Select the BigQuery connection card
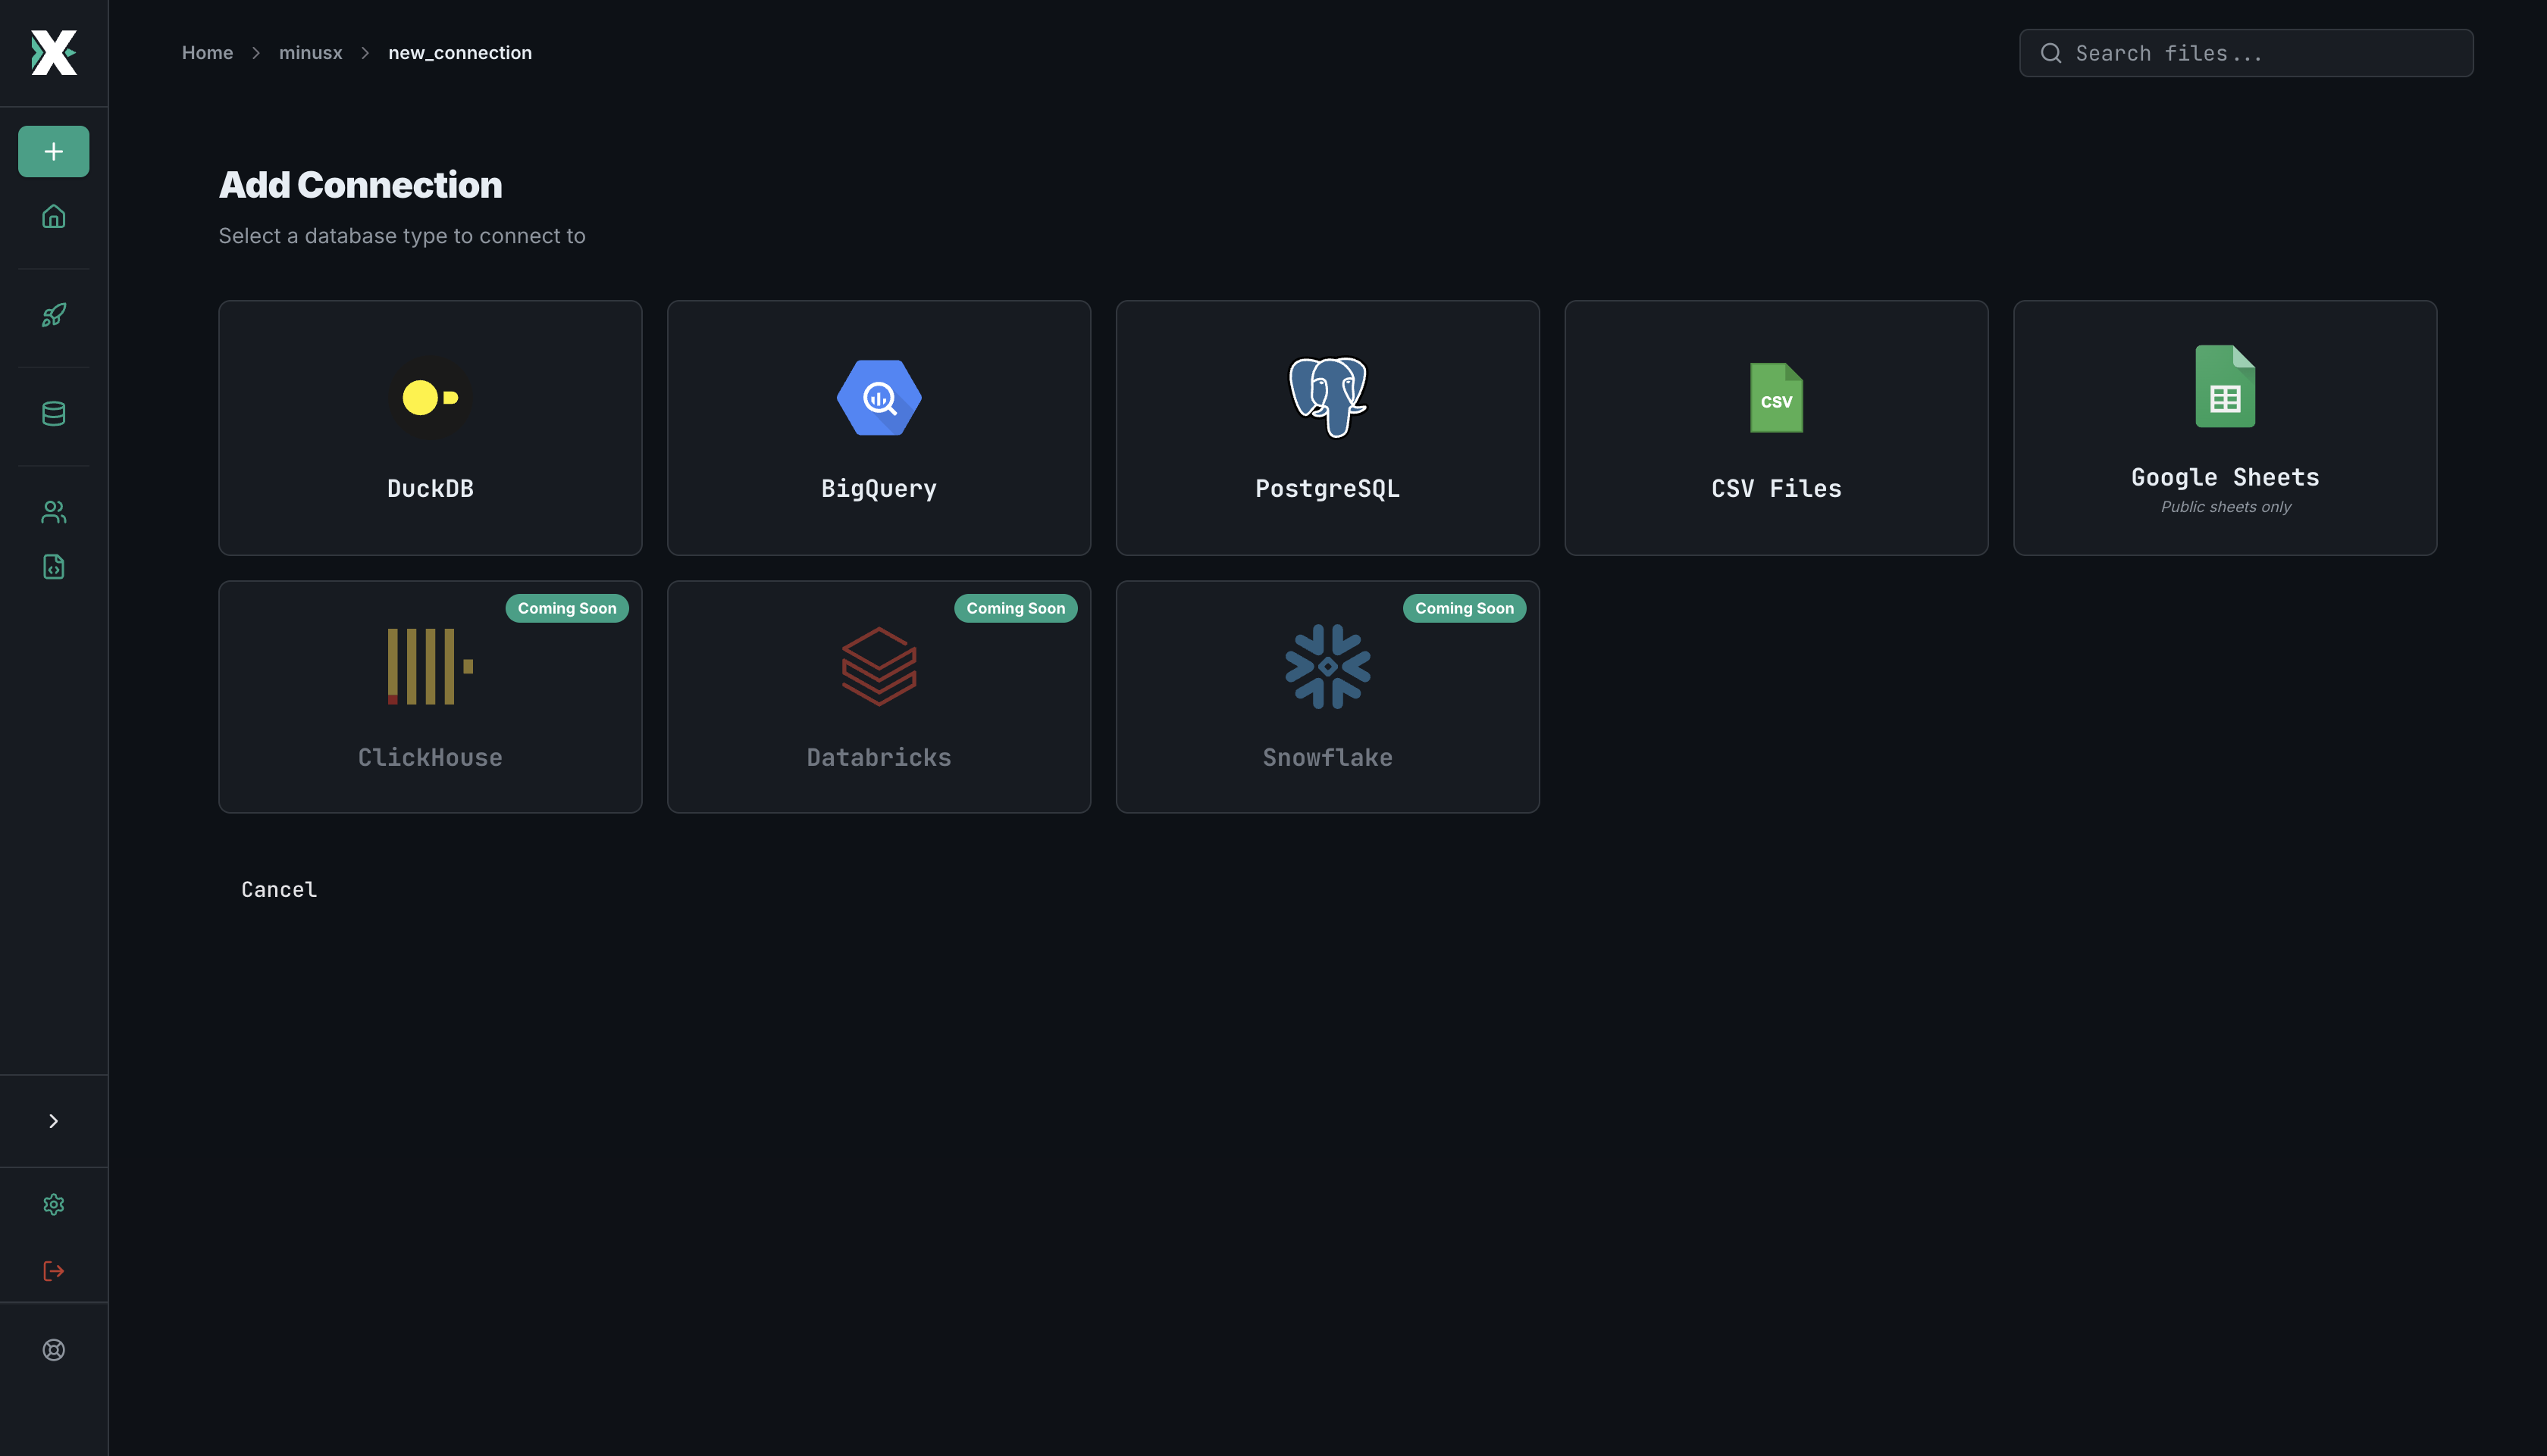 pyautogui.click(x=879, y=428)
